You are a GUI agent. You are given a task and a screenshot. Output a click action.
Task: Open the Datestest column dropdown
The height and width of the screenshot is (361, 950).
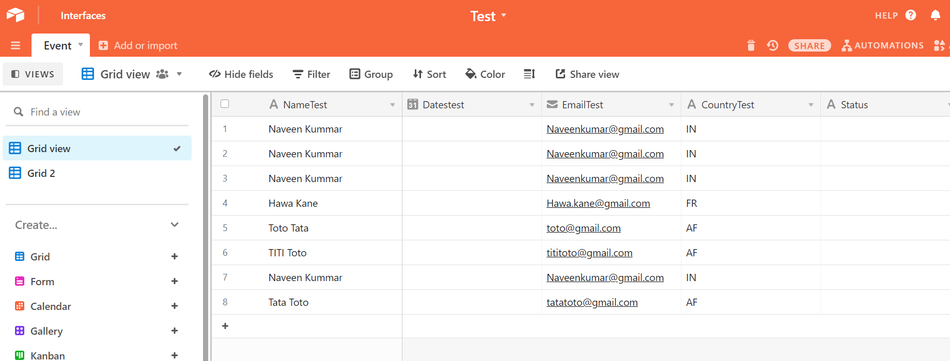point(532,105)
